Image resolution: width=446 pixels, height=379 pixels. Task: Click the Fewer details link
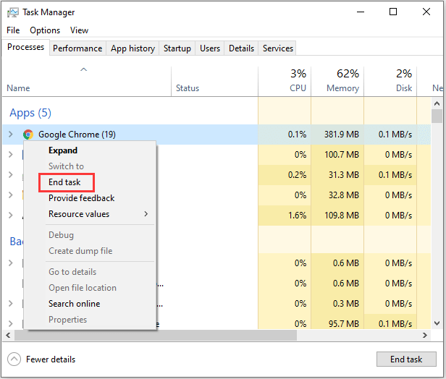point(51,359)
